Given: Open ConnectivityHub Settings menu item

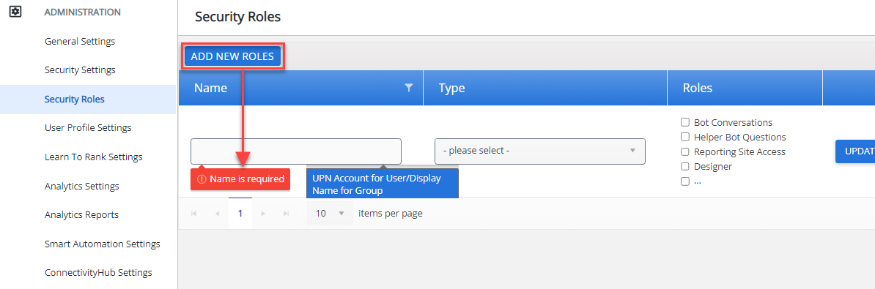Looking at the screenshot, I should [98, 272].
